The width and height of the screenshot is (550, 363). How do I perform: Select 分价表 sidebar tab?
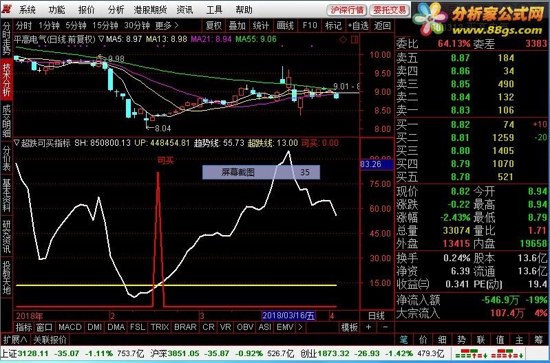(7, 158)
